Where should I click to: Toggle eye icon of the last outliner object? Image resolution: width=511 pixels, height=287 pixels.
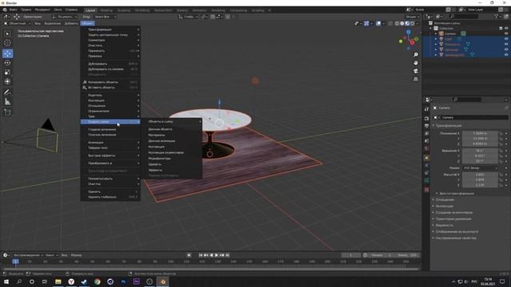click(x=506, y=55)
